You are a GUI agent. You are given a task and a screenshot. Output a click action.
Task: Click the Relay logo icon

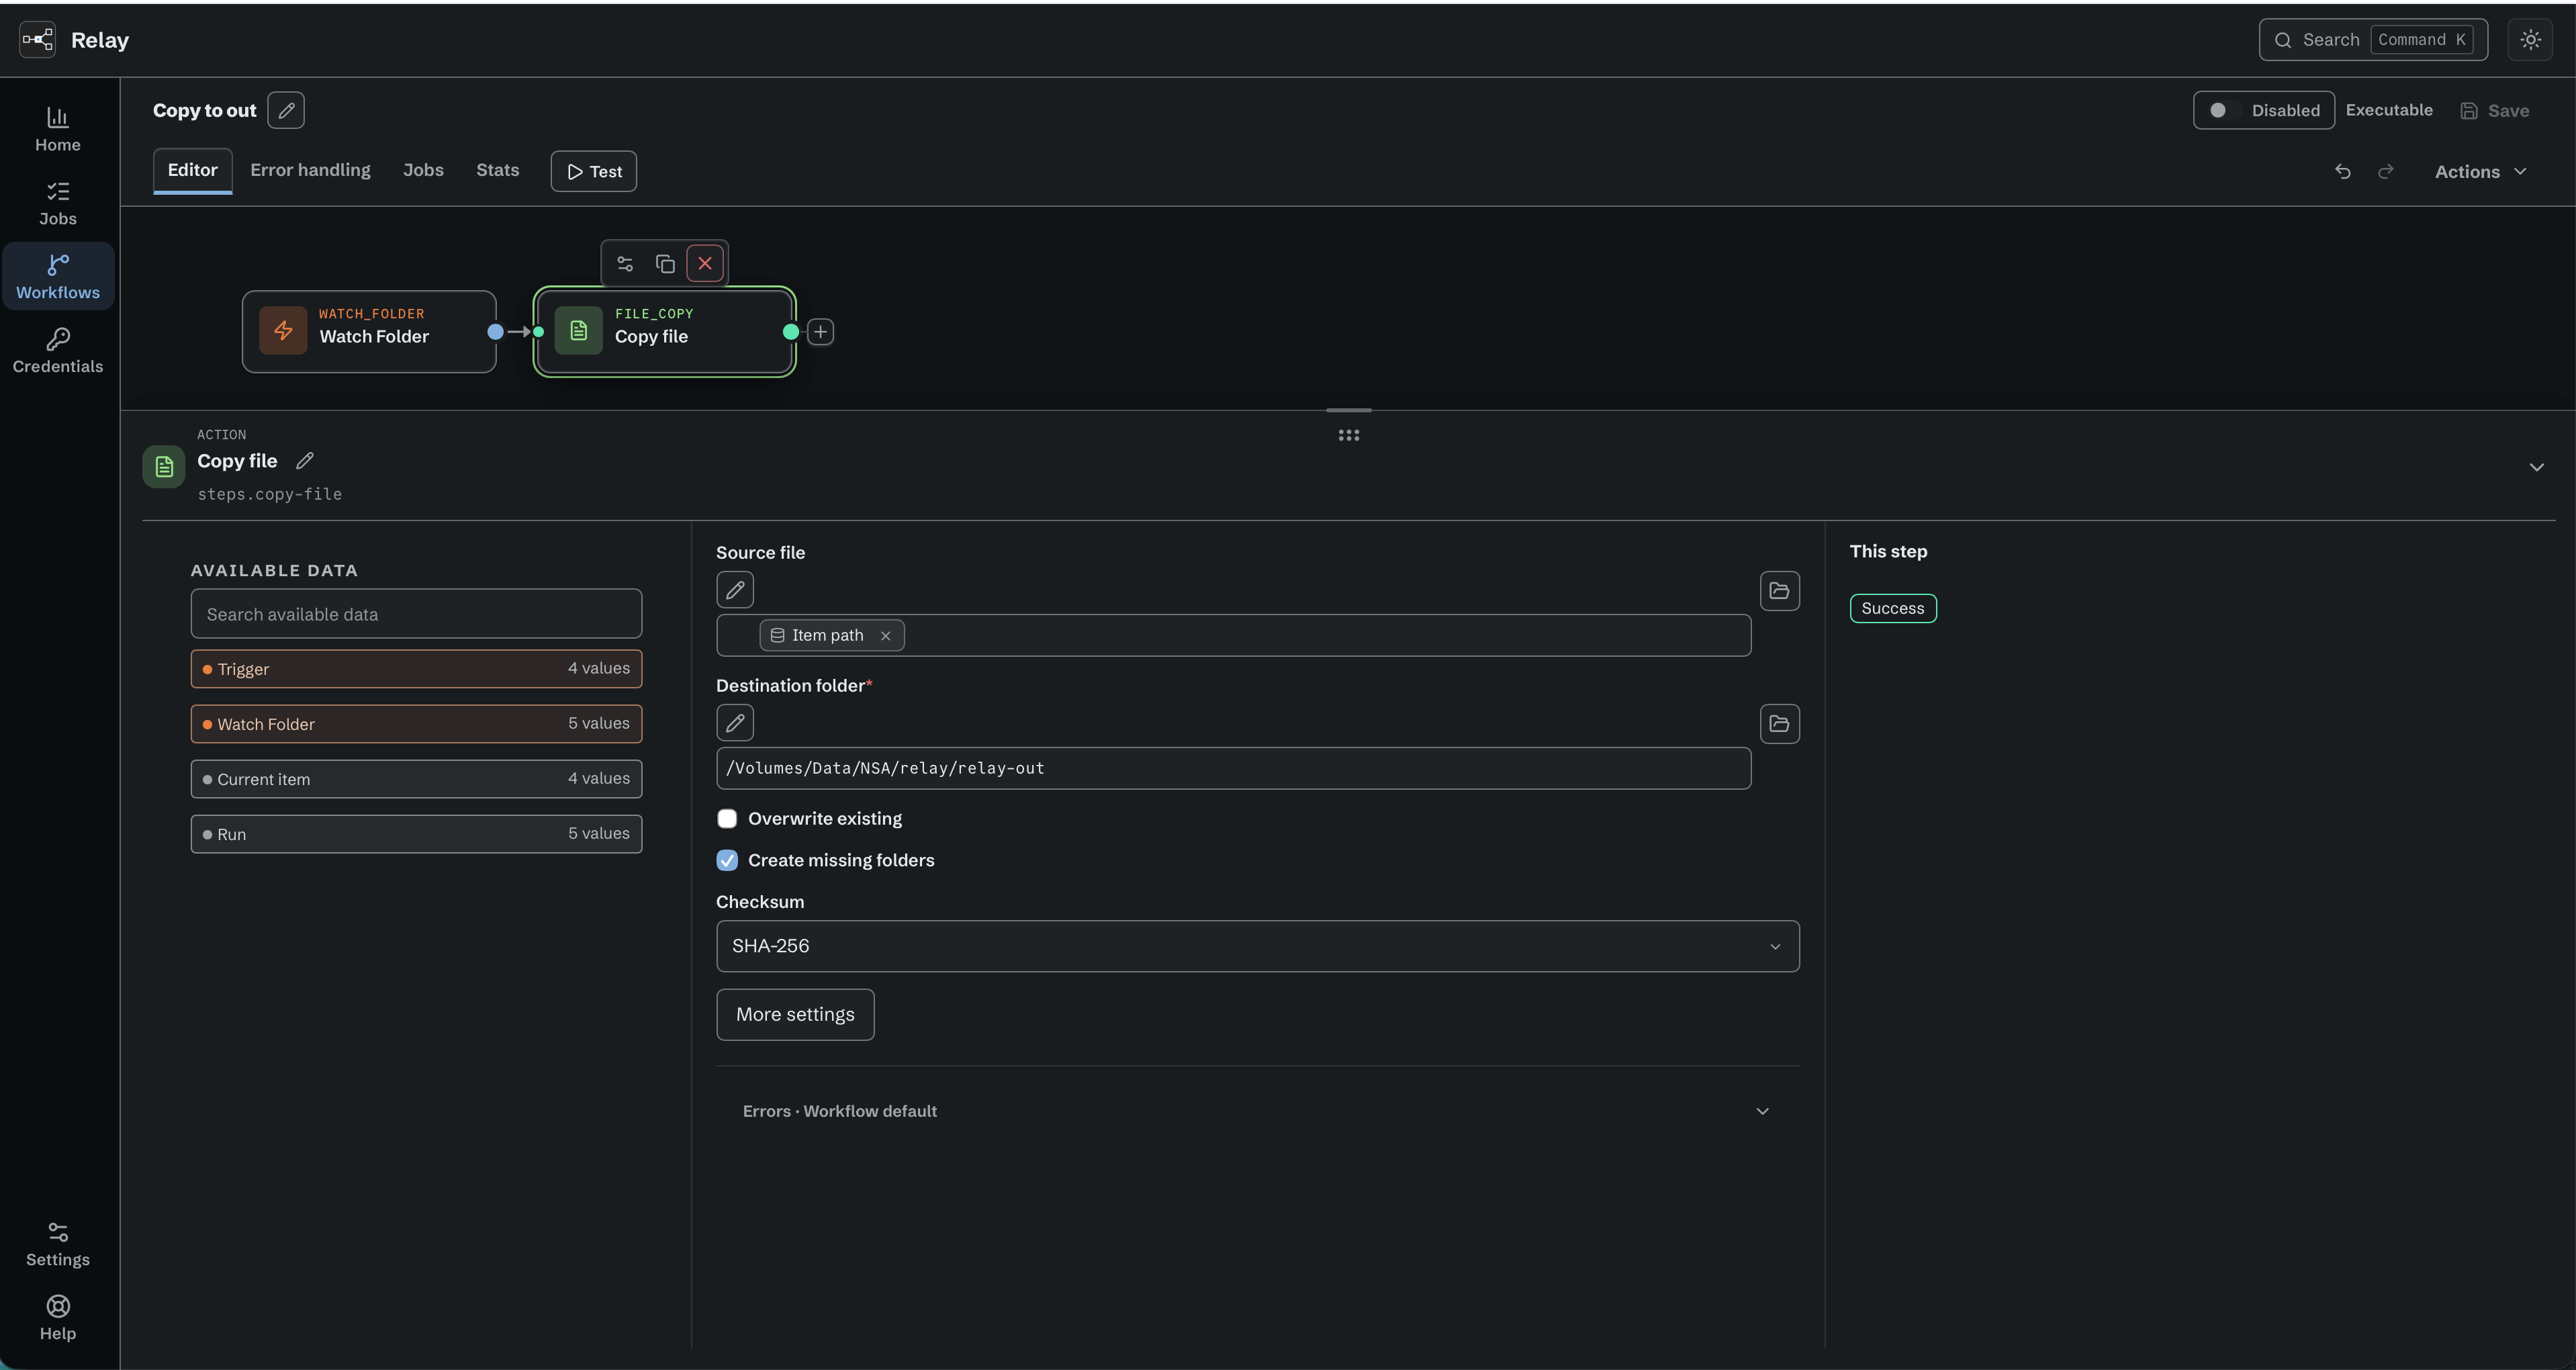tap(38, 40)
